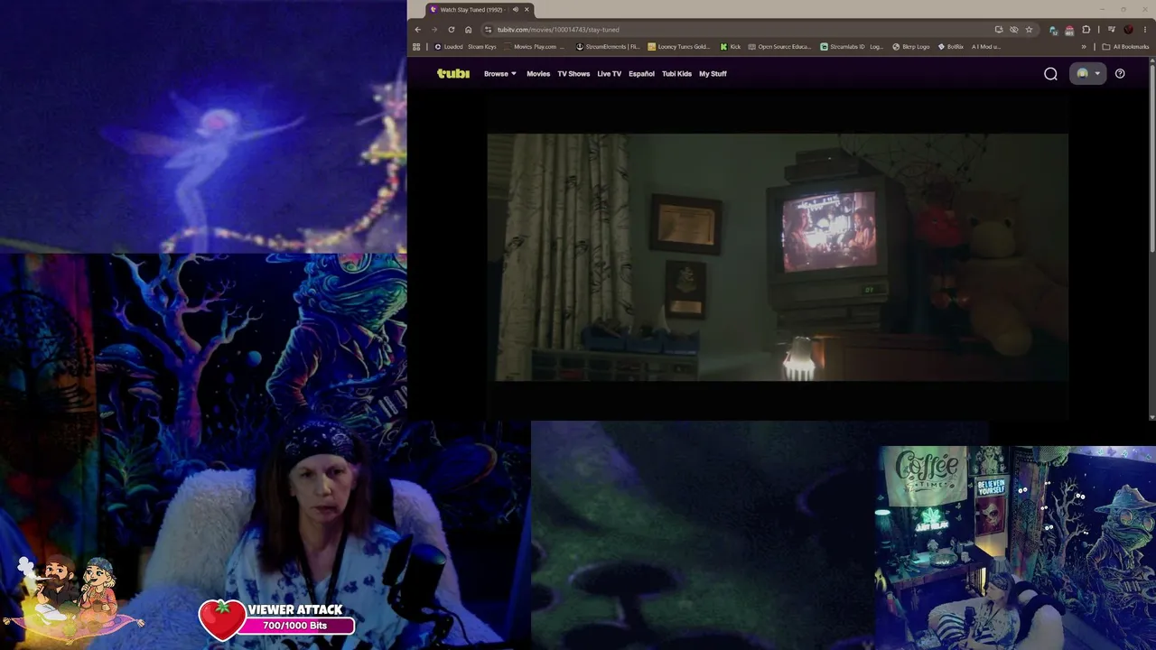Open the Kick bookmark

(731, 47)
